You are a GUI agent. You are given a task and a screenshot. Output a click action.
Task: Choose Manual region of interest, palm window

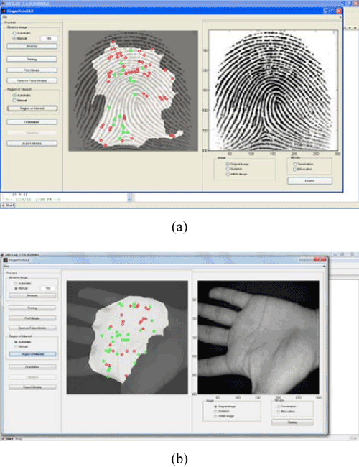pos(16,347)
